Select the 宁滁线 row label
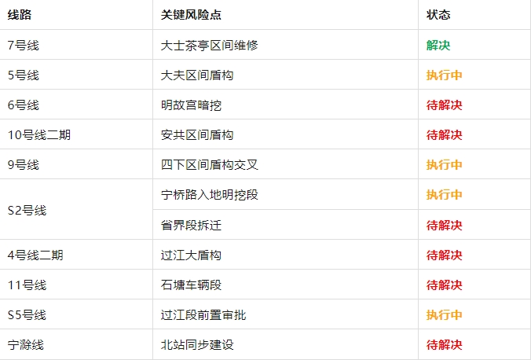This screenshot has width=531, height=360. click(25, 345)
